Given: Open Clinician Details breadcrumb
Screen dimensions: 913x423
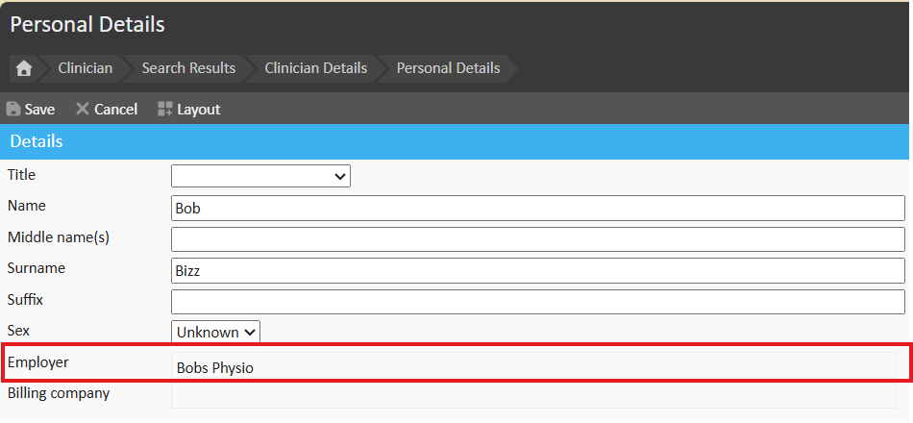Looking at the screenshot, I should coord(315,68).
